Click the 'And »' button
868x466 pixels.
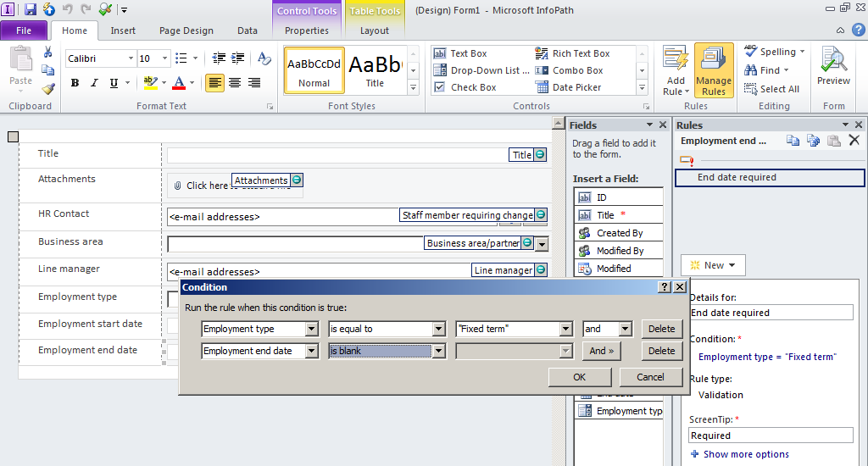pyautogui.click(x=601, y=351)
